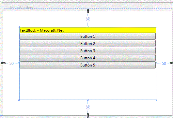Select the bottom-left resize handle of the panel
The image size is (173, 118).
click(x=19, y=100)
